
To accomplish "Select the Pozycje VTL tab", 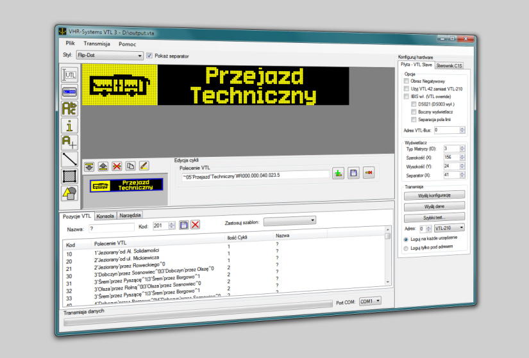I will [77, 216].
